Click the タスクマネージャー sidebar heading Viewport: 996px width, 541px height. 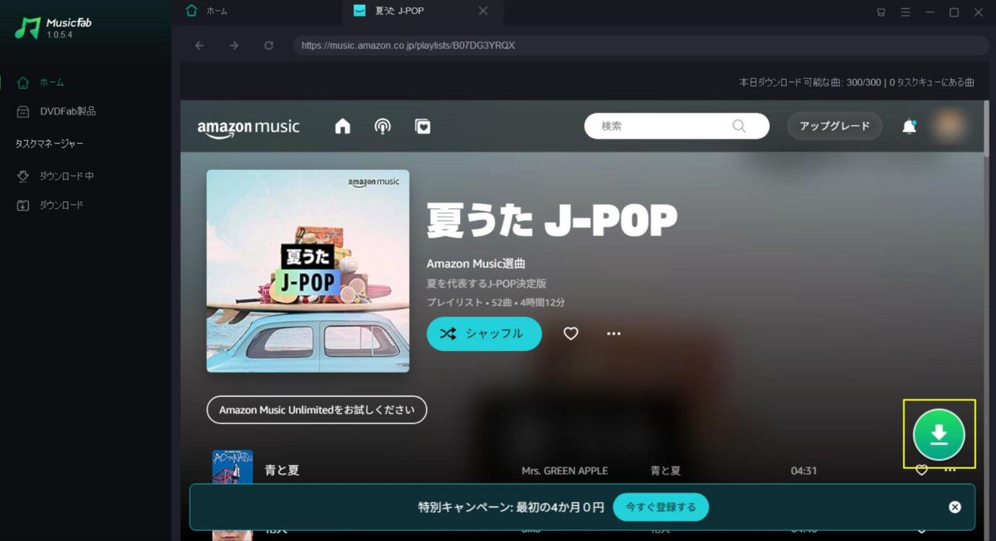click(49, 144)
